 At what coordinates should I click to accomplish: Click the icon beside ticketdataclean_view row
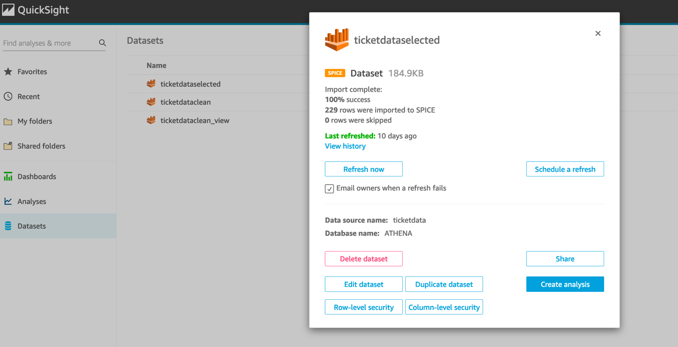click(151, 120)
